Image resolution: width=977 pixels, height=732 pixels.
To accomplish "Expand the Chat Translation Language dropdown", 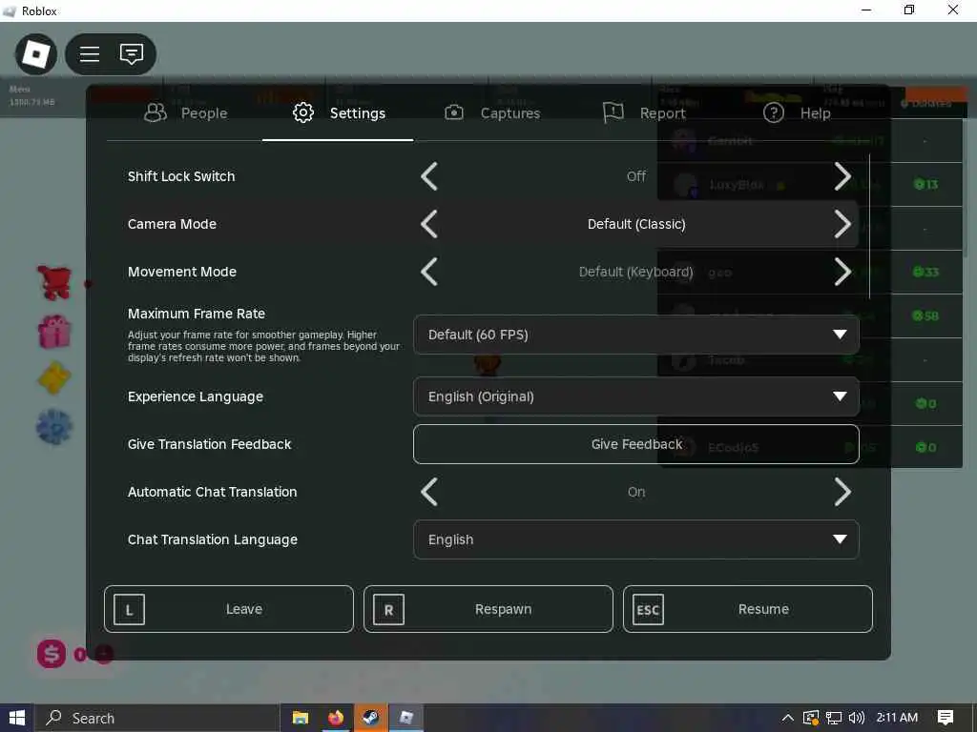I will (x=636, y=539).
